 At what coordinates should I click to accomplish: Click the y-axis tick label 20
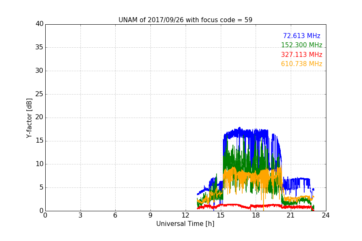click(x=39, y=117)
